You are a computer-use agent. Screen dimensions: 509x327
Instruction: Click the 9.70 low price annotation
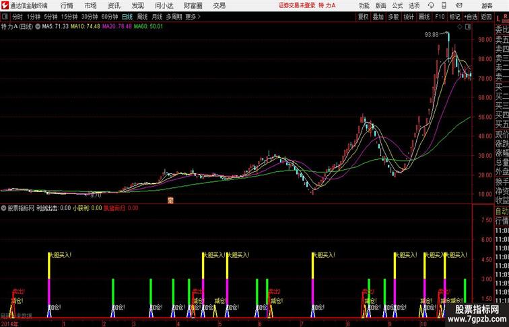[96, 195]
